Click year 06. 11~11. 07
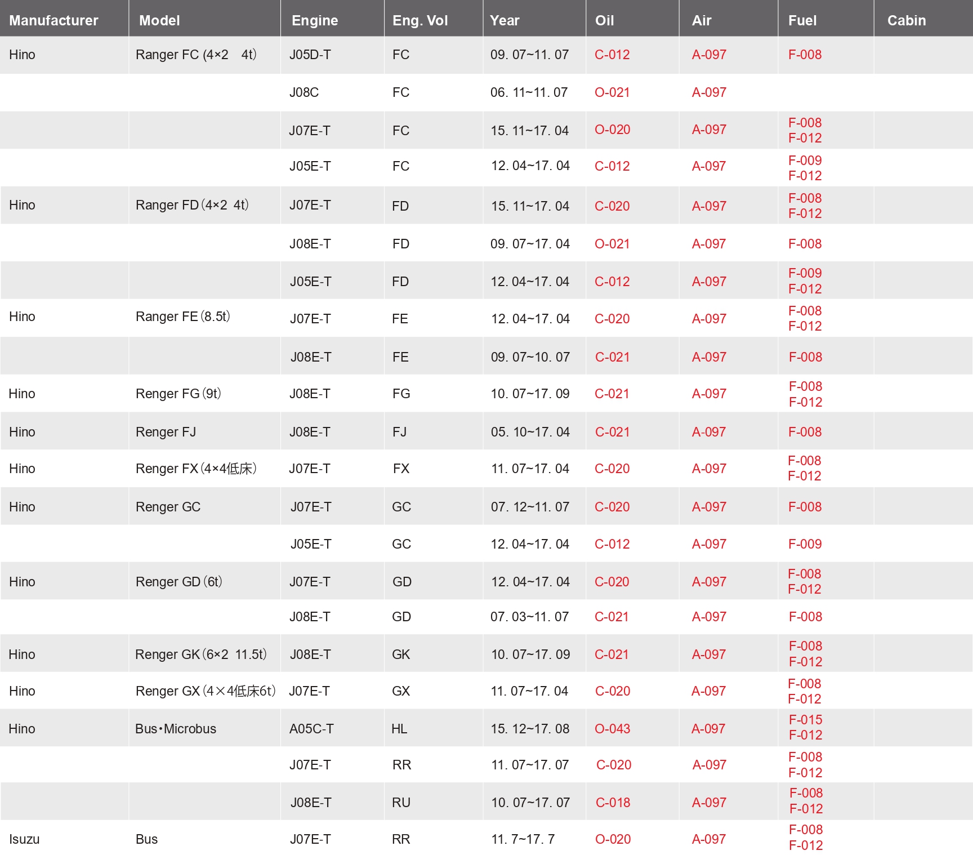 (529, 92)
